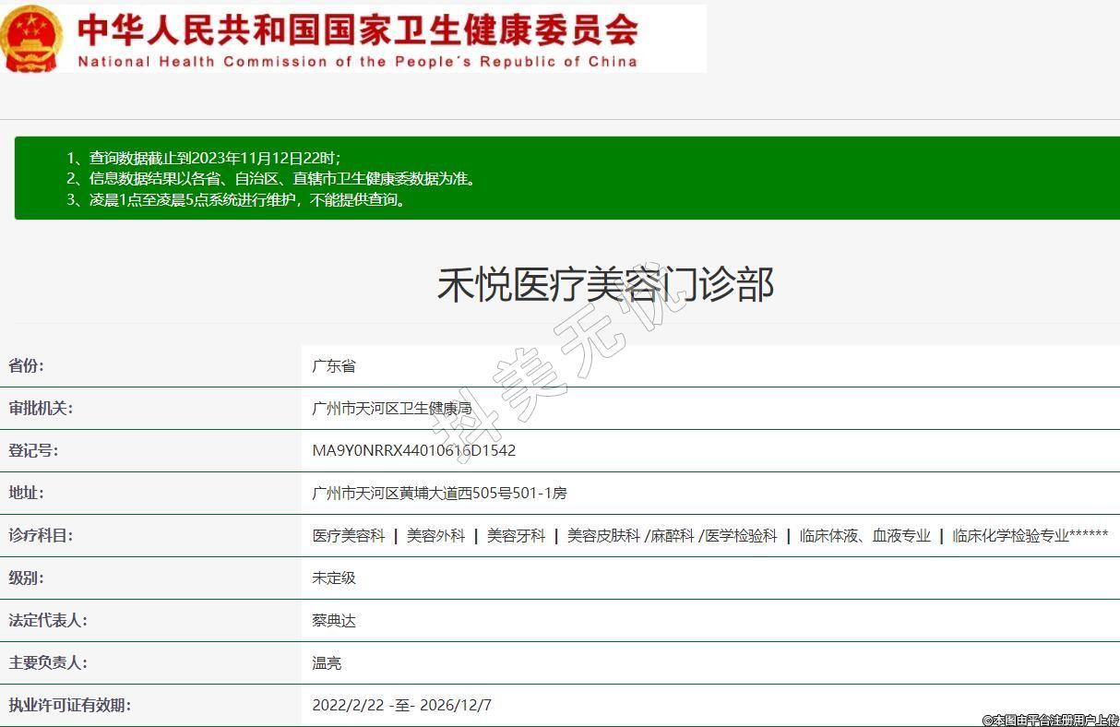The image size is (1120, 727).
Task: Select the license validity period 2022/2/22 -至- 2026/12/7
Action: pyautogui.click(x=402, y=706)
